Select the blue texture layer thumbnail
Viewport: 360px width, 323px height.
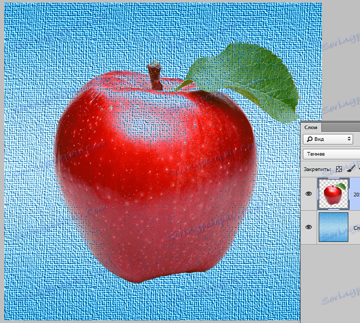[334, 227]
